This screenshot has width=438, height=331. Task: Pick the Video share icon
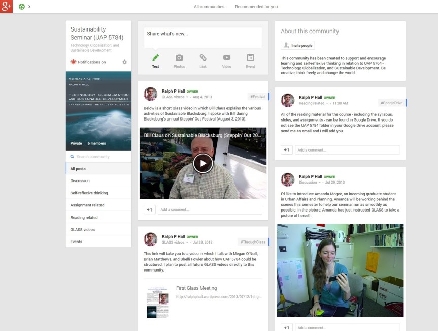[226, 58]
